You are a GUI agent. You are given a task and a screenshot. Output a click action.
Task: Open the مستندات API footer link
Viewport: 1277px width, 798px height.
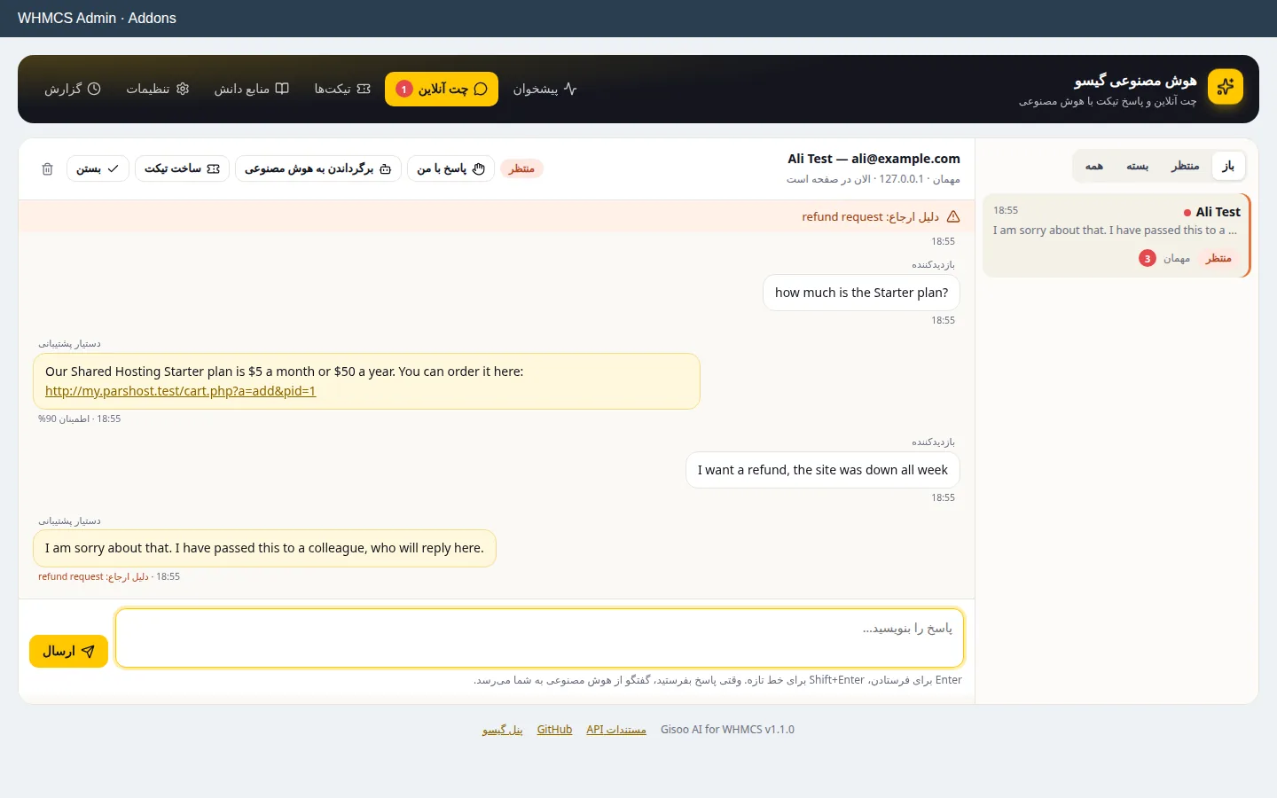(x=616, y=730)
